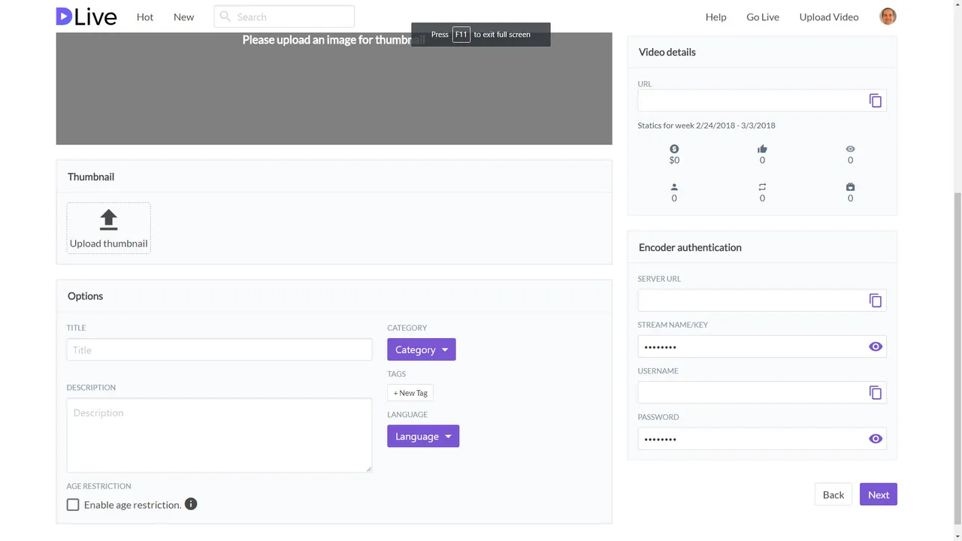
Task: Click the thumbs-up likes icon
Action: pyautogui.click(x=762, y=149)
